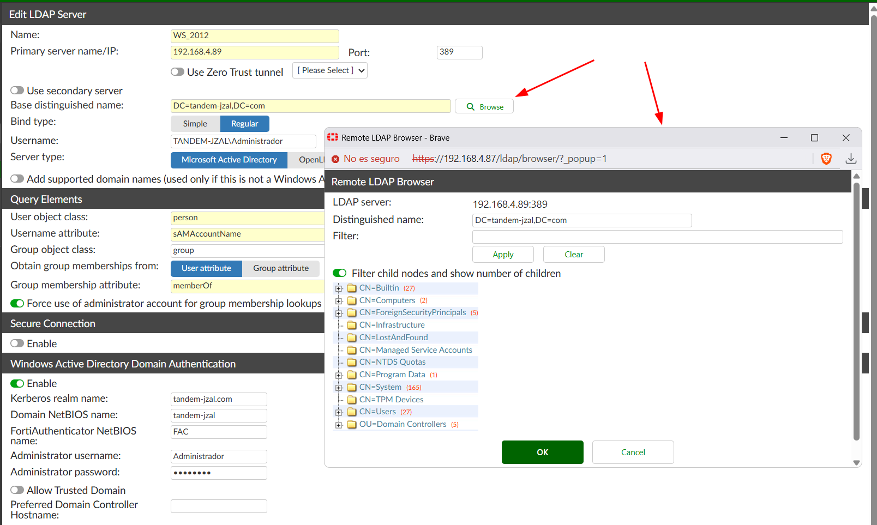Expand the CN=Program Data tree node

(x=339, y=375)
